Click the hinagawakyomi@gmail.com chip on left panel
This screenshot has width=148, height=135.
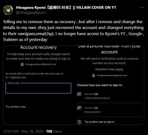tap(38, 64)
